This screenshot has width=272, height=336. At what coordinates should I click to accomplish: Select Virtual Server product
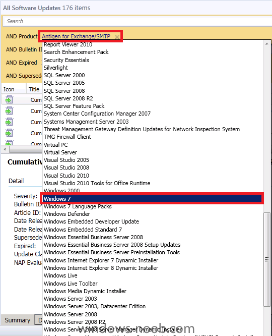(x=60, y=152)
